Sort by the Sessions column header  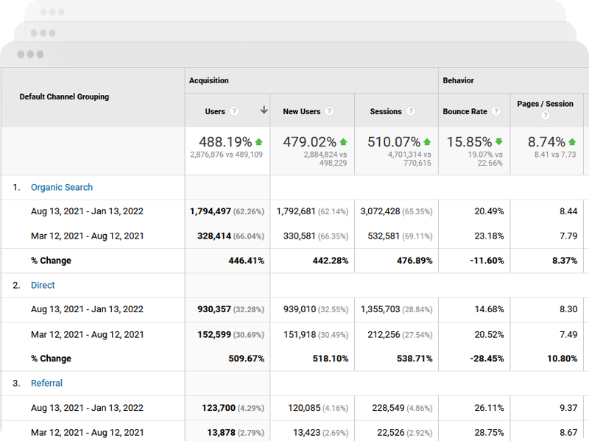(386, 112)
